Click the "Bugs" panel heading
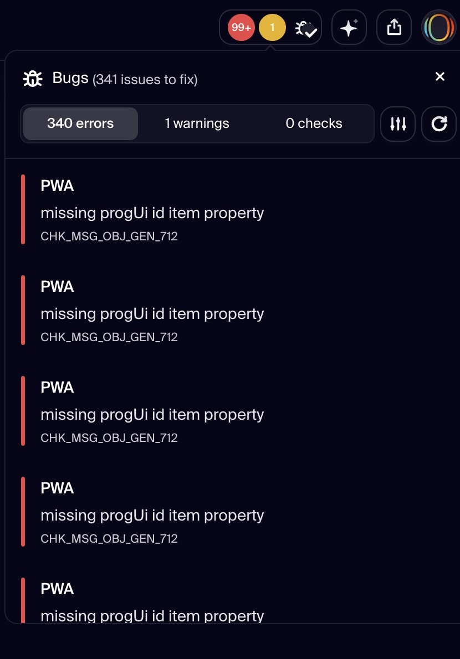 point(70,78)
